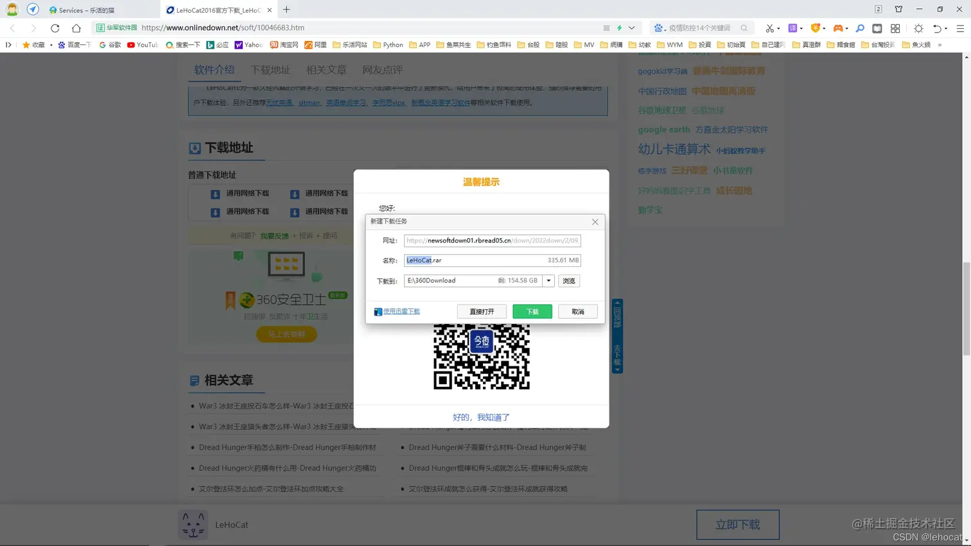Open the orange gamepad game center icon
The width and height of the screenshot is (971, 546).
point(838,28)
